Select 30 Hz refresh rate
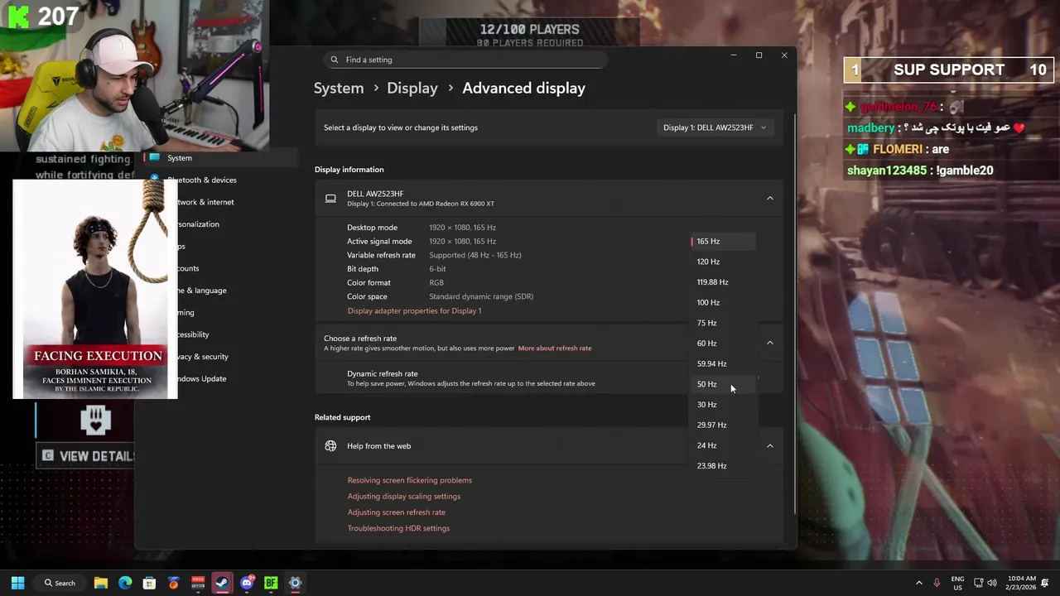 [x=722, y=405]
